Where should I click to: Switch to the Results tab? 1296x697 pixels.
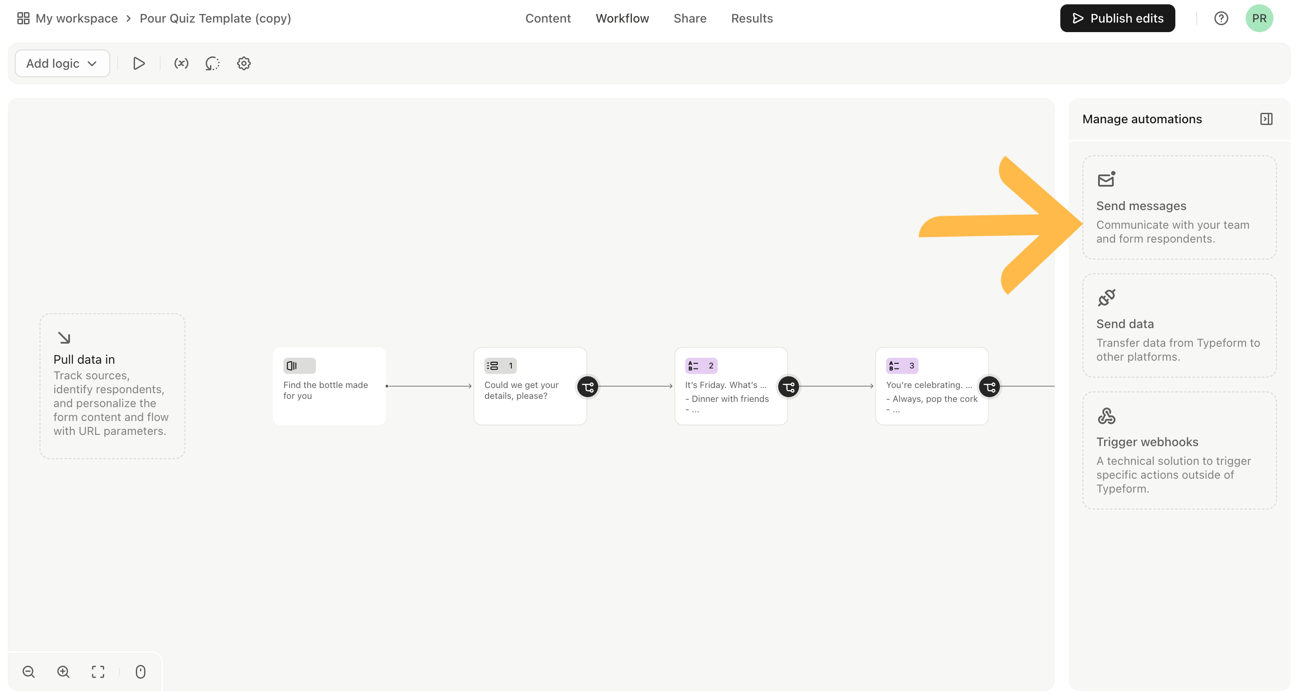click(752, 19)
